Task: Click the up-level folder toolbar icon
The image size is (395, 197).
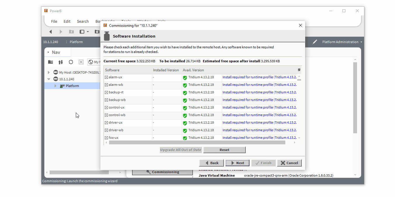Action: click(71, 32)
